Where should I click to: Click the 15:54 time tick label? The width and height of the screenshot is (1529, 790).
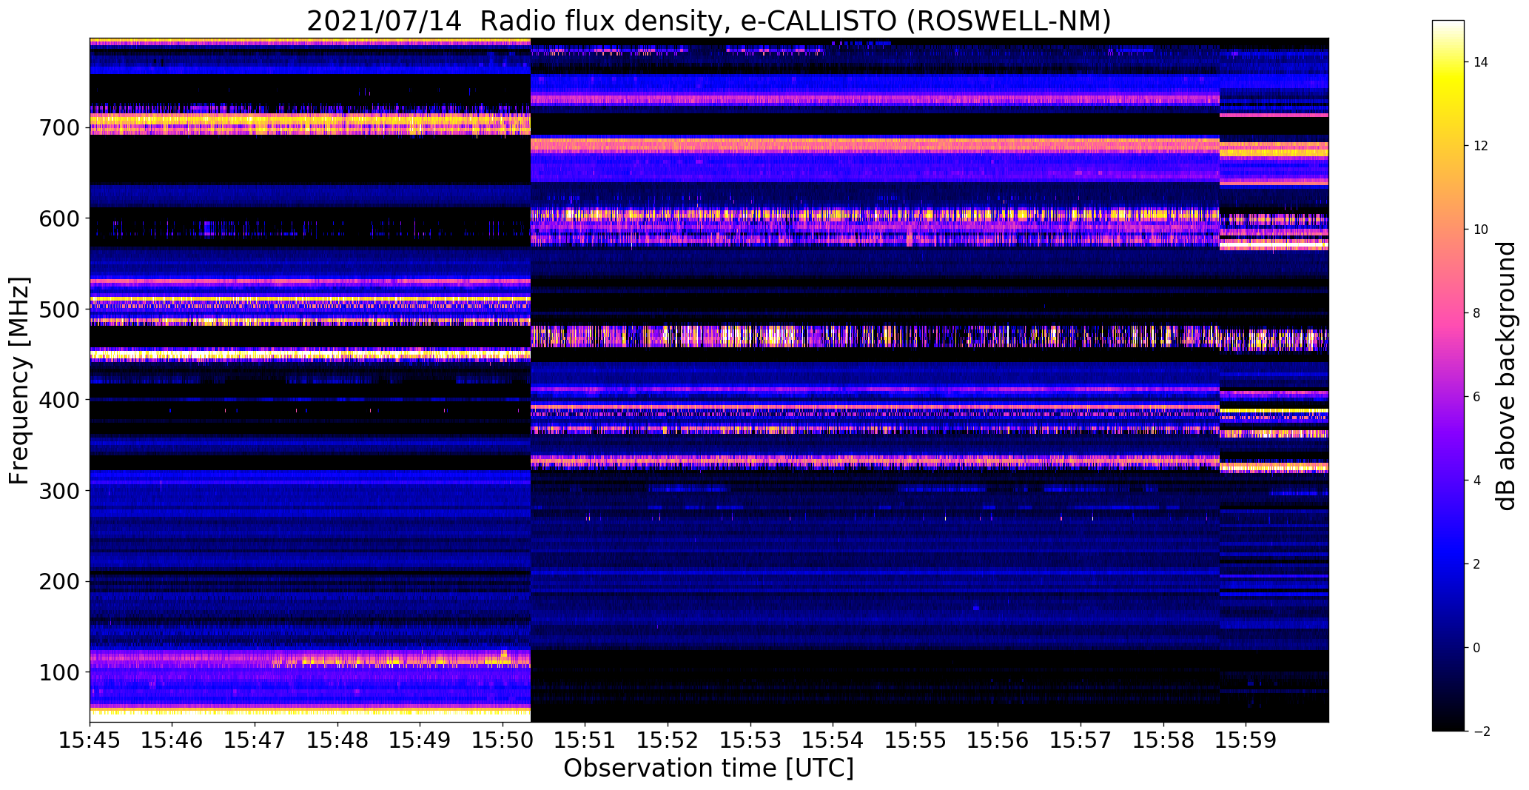click(833, 740)
